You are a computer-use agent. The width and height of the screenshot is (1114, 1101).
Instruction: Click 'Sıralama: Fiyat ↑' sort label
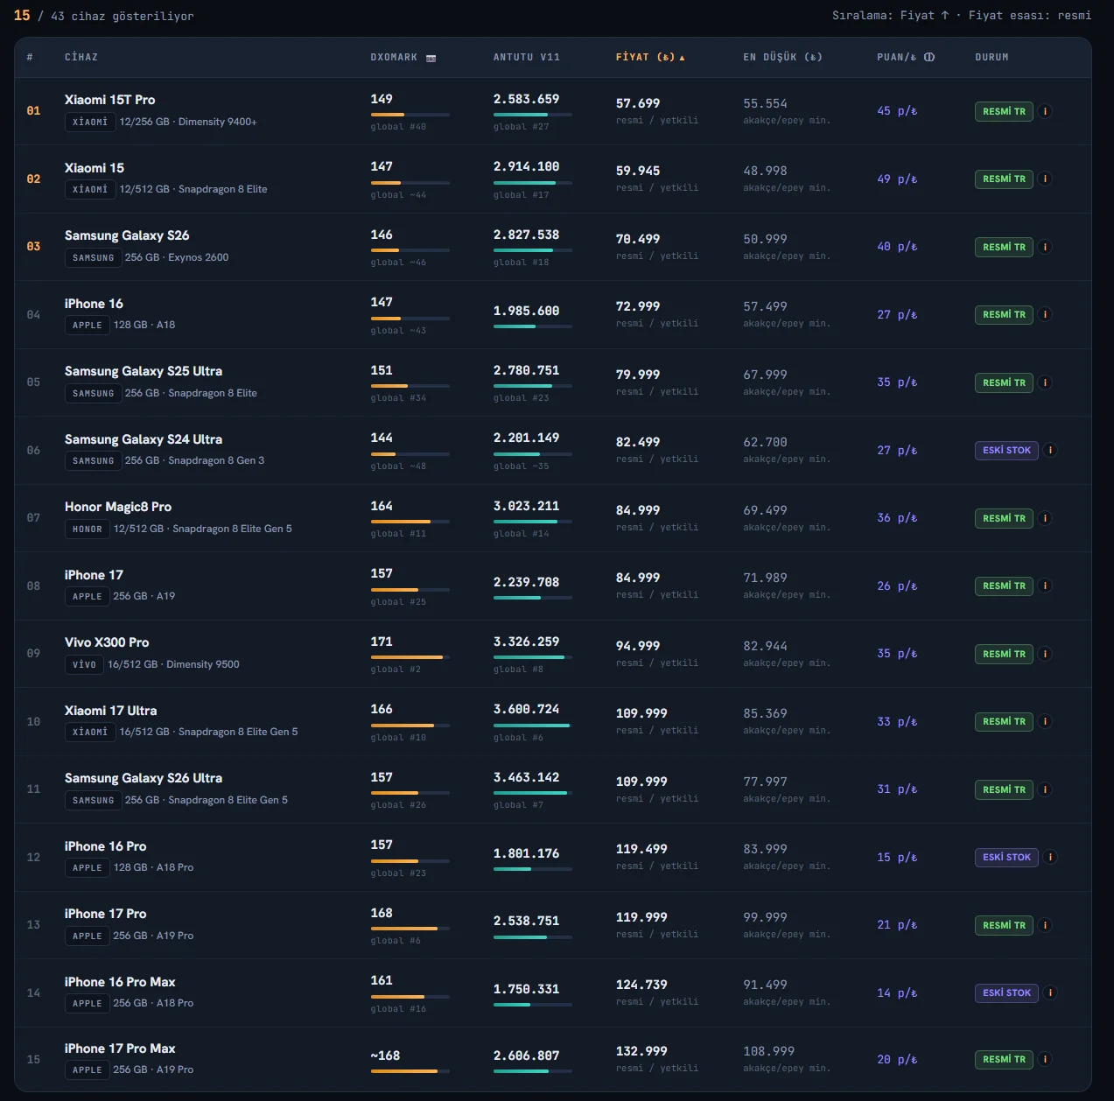[890, 16]
